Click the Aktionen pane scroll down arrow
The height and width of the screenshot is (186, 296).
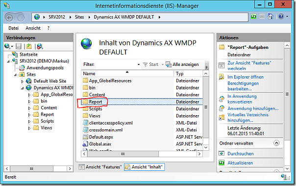287,169
